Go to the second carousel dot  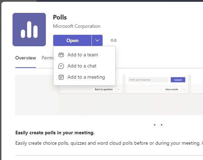[x=162, y=125]
